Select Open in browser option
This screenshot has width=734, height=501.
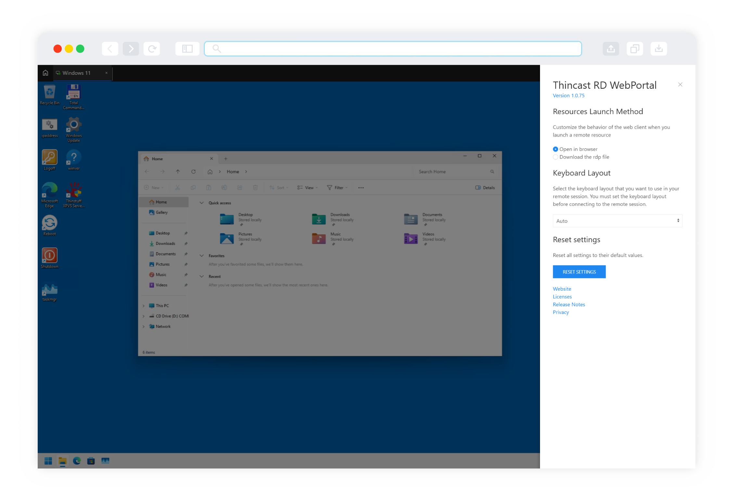pyautogui.click(x=555, y=149)
